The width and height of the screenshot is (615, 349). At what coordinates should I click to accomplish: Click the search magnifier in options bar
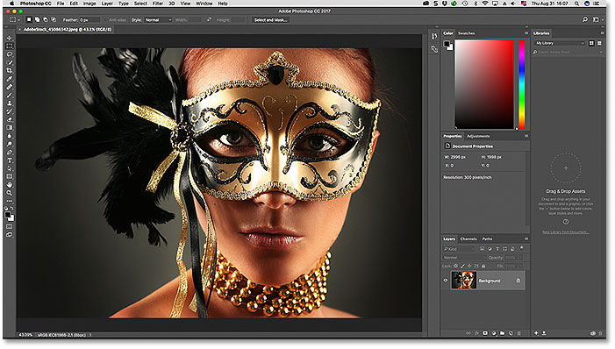click(585, 19)
